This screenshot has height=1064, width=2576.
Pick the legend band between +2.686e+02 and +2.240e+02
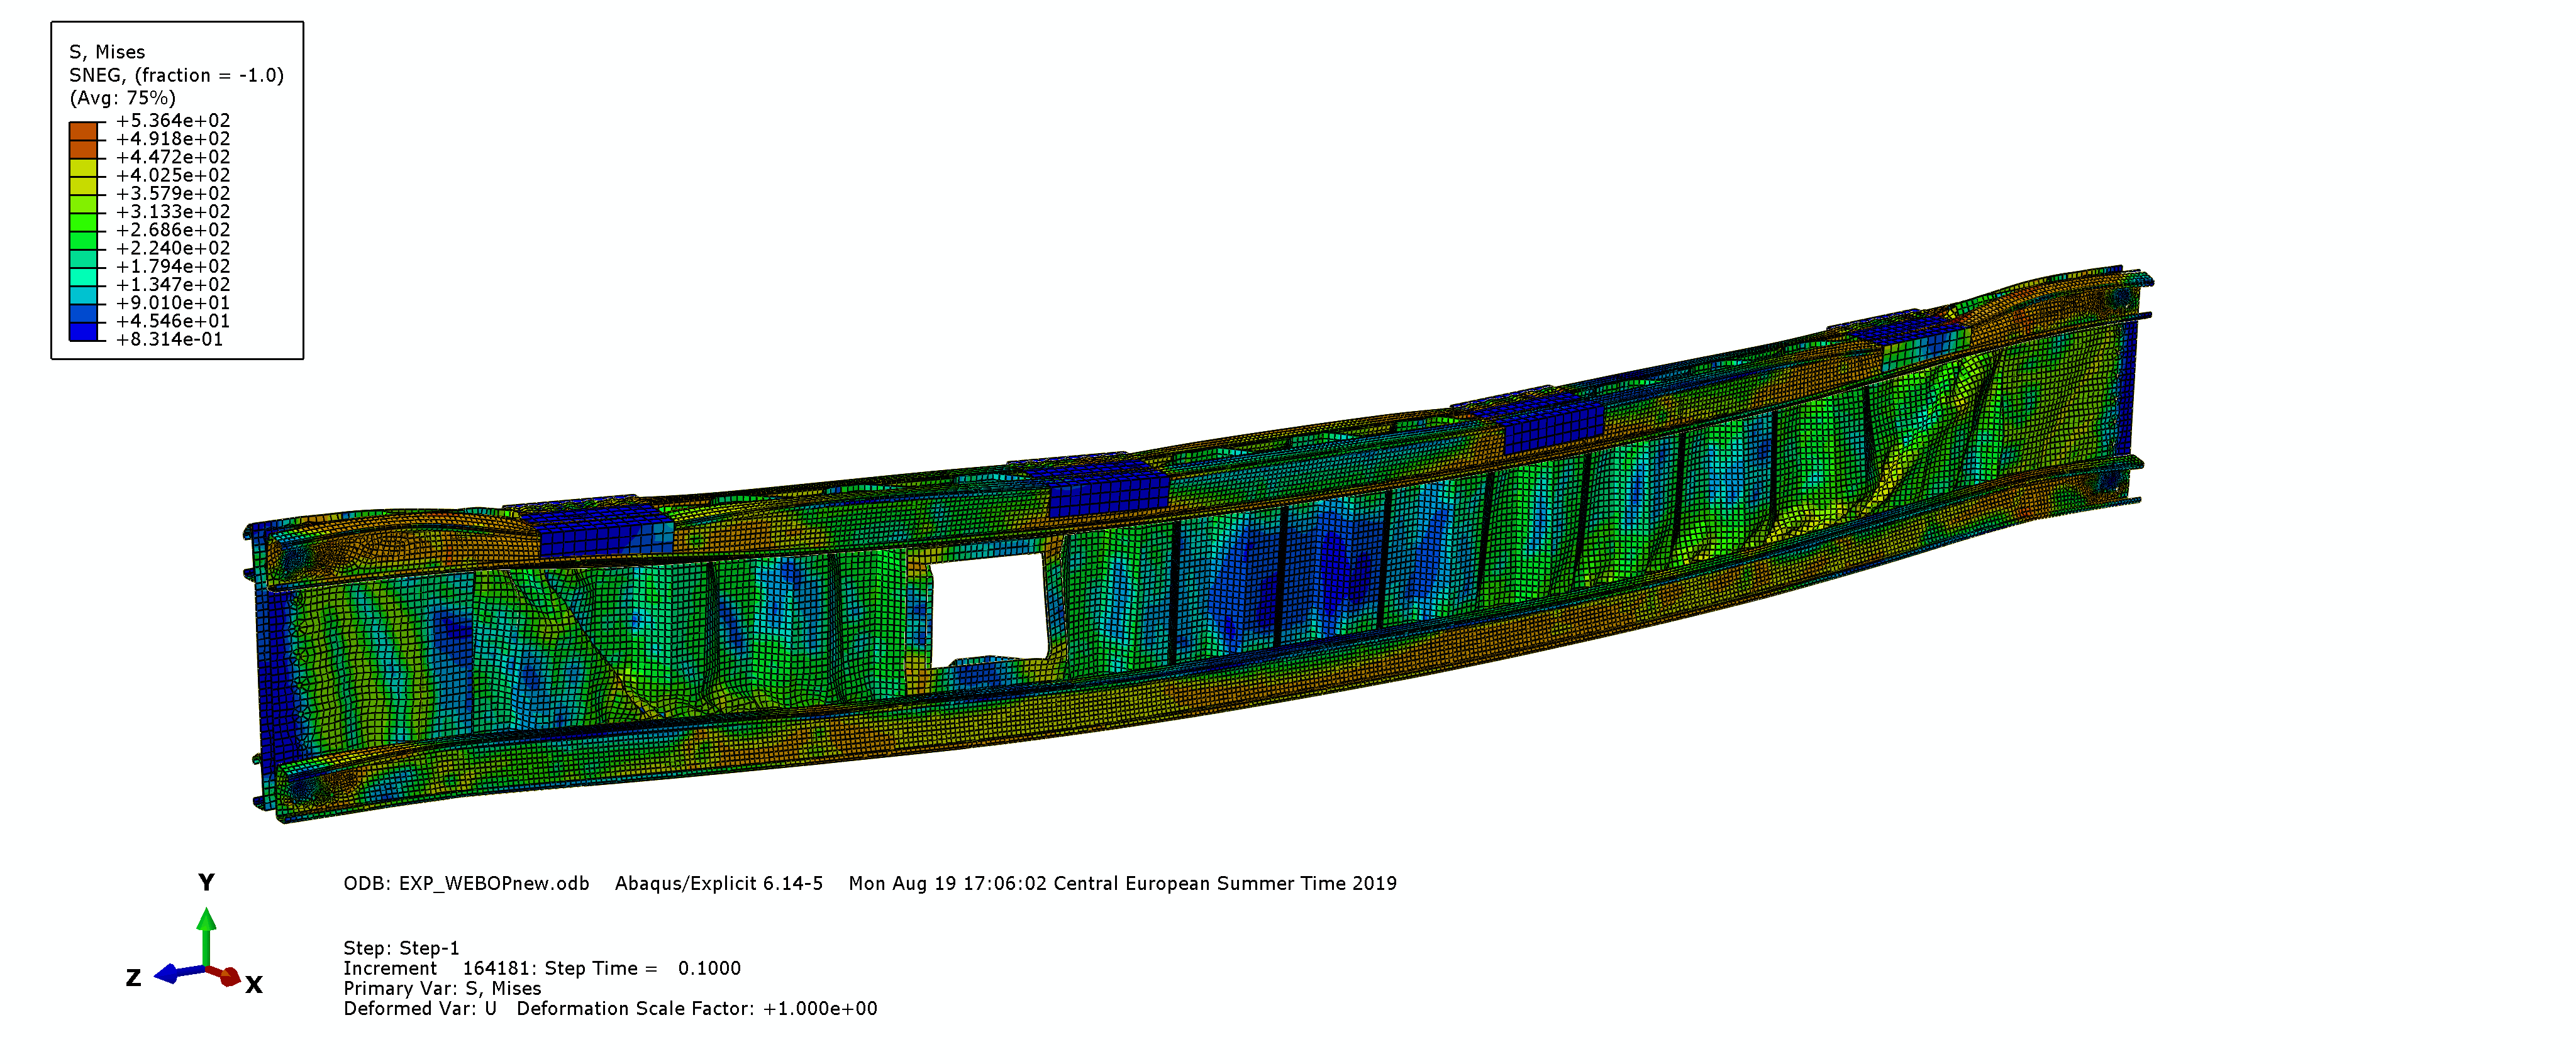point(83,240)
